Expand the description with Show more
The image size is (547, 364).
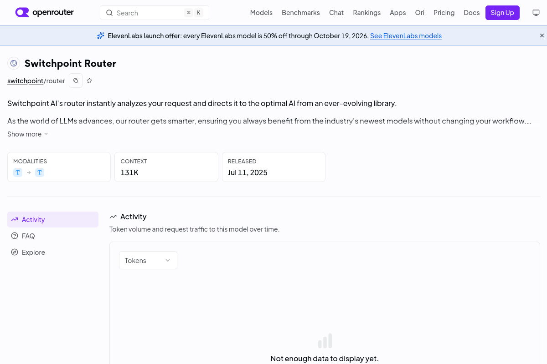coord(28,134)
